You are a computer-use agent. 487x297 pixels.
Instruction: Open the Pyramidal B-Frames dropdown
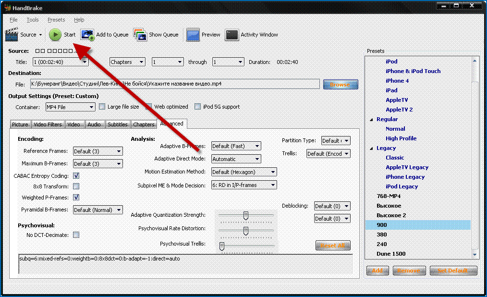point(98,210)
